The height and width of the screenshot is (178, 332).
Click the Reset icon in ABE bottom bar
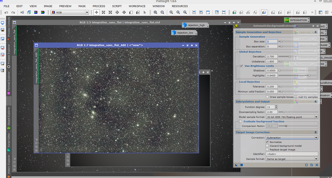click(x=317, y=165)
